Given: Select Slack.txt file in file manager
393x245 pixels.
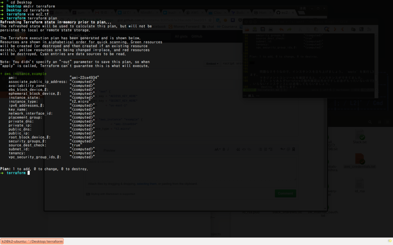Looking at the screenshot, I should point(360,137).
